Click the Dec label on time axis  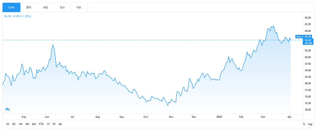click(x=194, y=117)
